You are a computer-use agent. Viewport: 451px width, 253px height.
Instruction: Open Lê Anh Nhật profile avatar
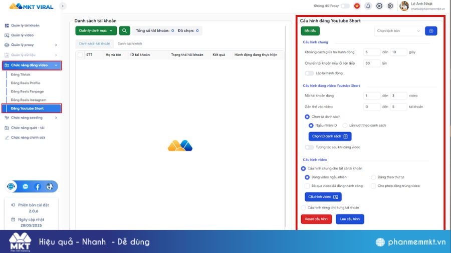tap(404, 5)
